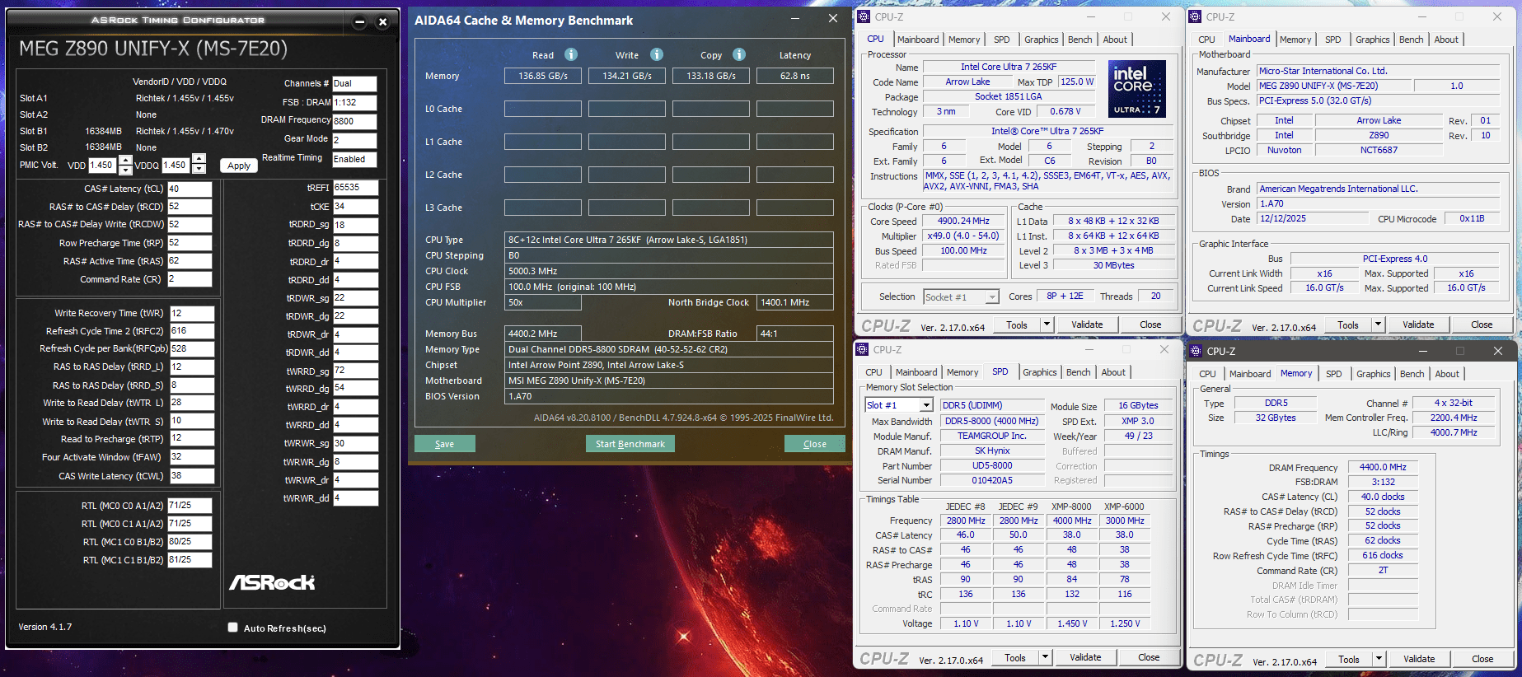Click the info icon beside Copy

pyautogui.click(x=739, y=54)
